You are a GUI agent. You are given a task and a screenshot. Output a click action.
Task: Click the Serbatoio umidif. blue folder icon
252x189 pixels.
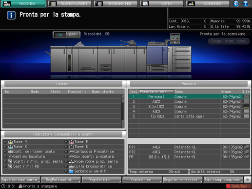click(x=71, y=171)
